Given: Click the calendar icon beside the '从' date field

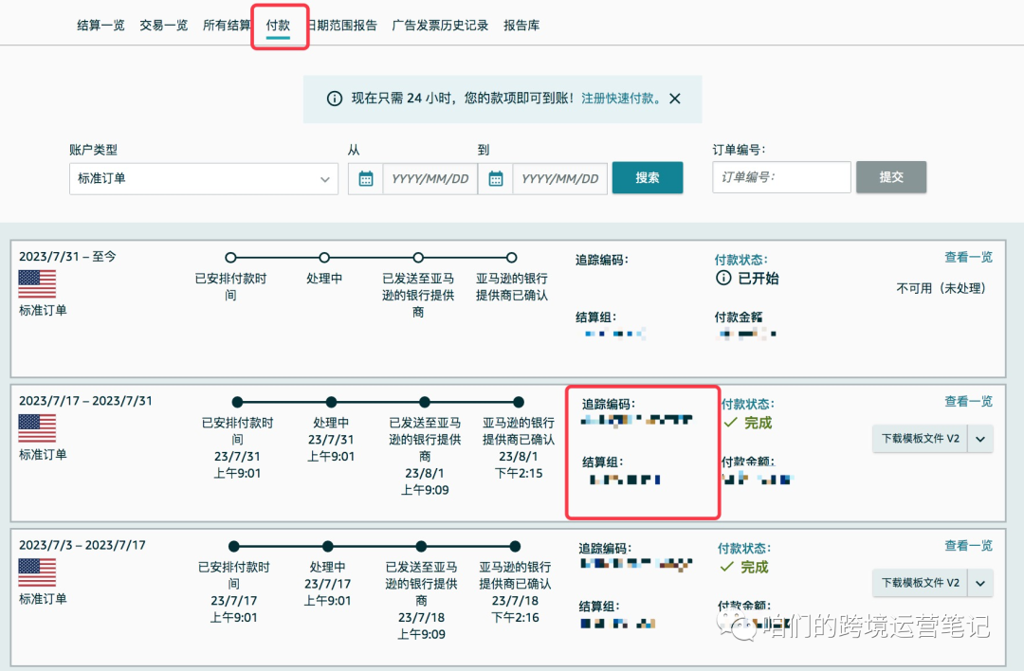Looking at the screenshot, I should [x=365, y=177].
